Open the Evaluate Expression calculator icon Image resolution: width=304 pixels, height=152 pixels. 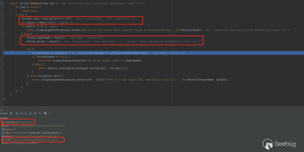45,113
